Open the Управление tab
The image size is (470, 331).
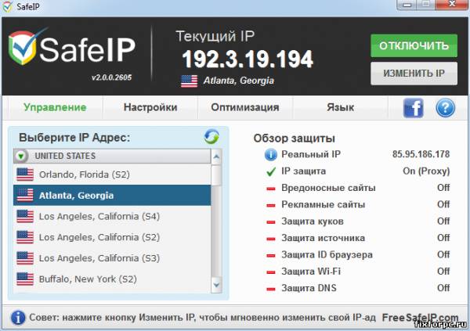tap(55, 107)
